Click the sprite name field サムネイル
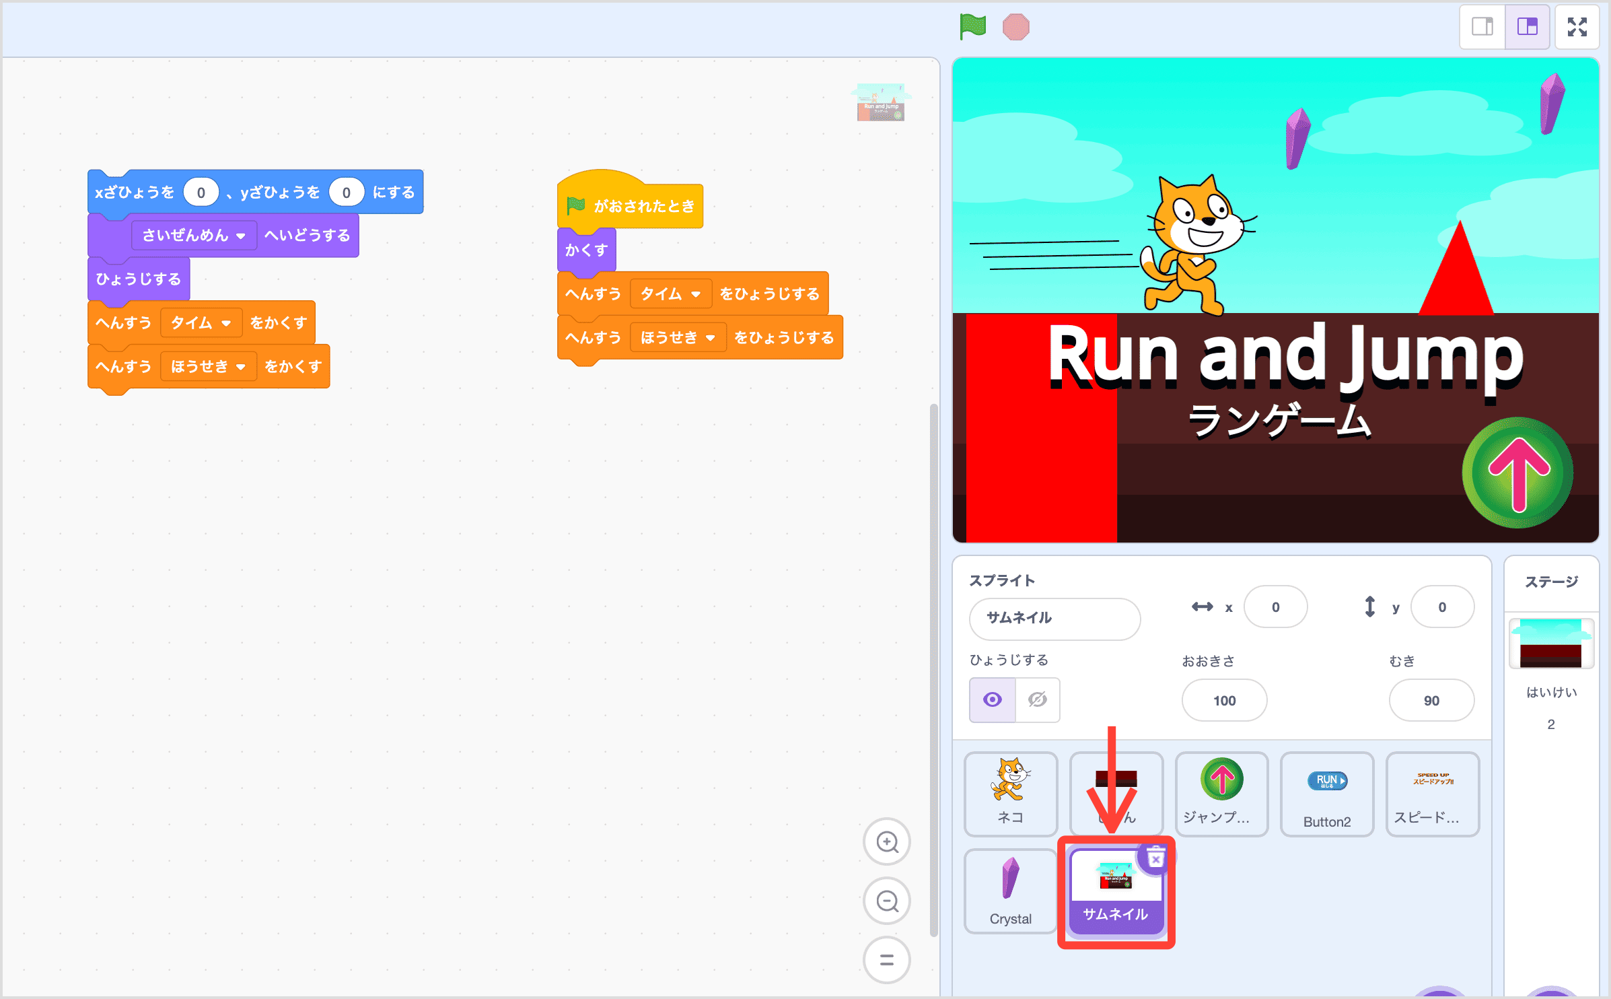The height and width of the screenshot is (999, 1611). tap(1054, 618)
